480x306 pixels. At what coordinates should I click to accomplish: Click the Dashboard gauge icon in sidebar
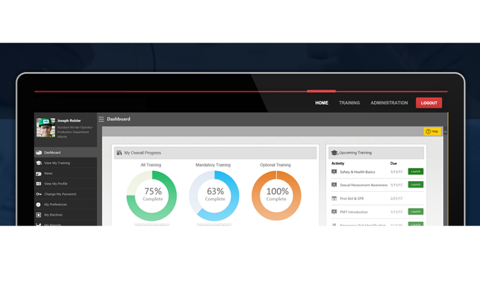coord(39,152)
